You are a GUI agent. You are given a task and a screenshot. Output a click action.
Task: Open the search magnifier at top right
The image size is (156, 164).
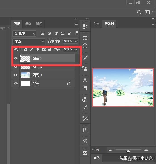139,12
